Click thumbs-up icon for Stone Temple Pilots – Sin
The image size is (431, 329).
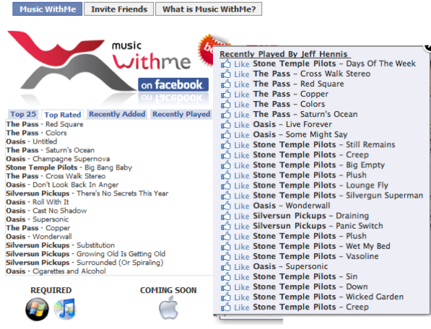[226, 277]
